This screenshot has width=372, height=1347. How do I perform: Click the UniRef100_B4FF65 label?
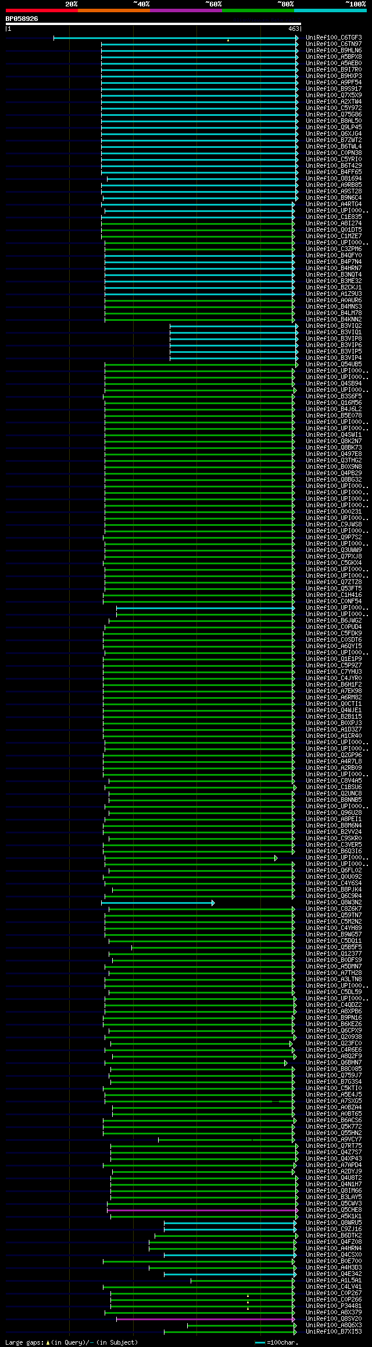(x=334, y=172)
